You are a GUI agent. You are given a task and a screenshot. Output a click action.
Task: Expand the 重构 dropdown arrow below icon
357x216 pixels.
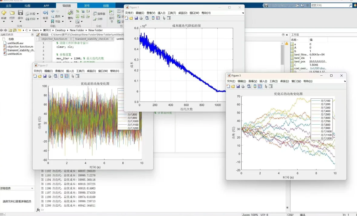point(70,21)
